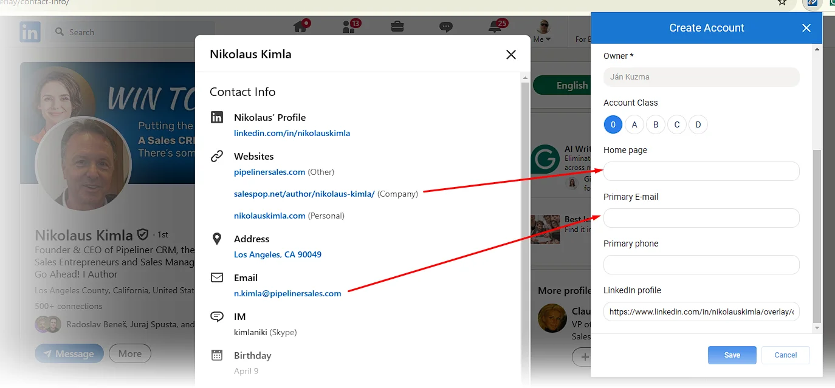The height and width of the screenshot is (388, 835).
Task: Save the new account
Action: coord(732,355)
